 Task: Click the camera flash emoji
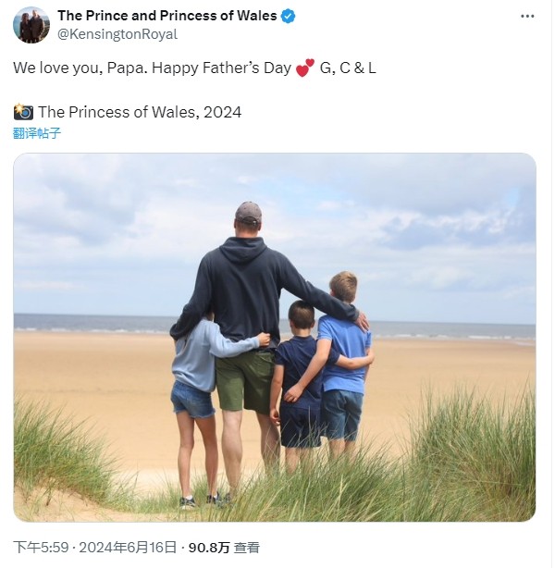pyautogui.click(x=23, y=112)
